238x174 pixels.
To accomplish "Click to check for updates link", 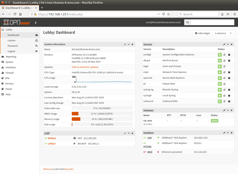I will pos(85,67).
